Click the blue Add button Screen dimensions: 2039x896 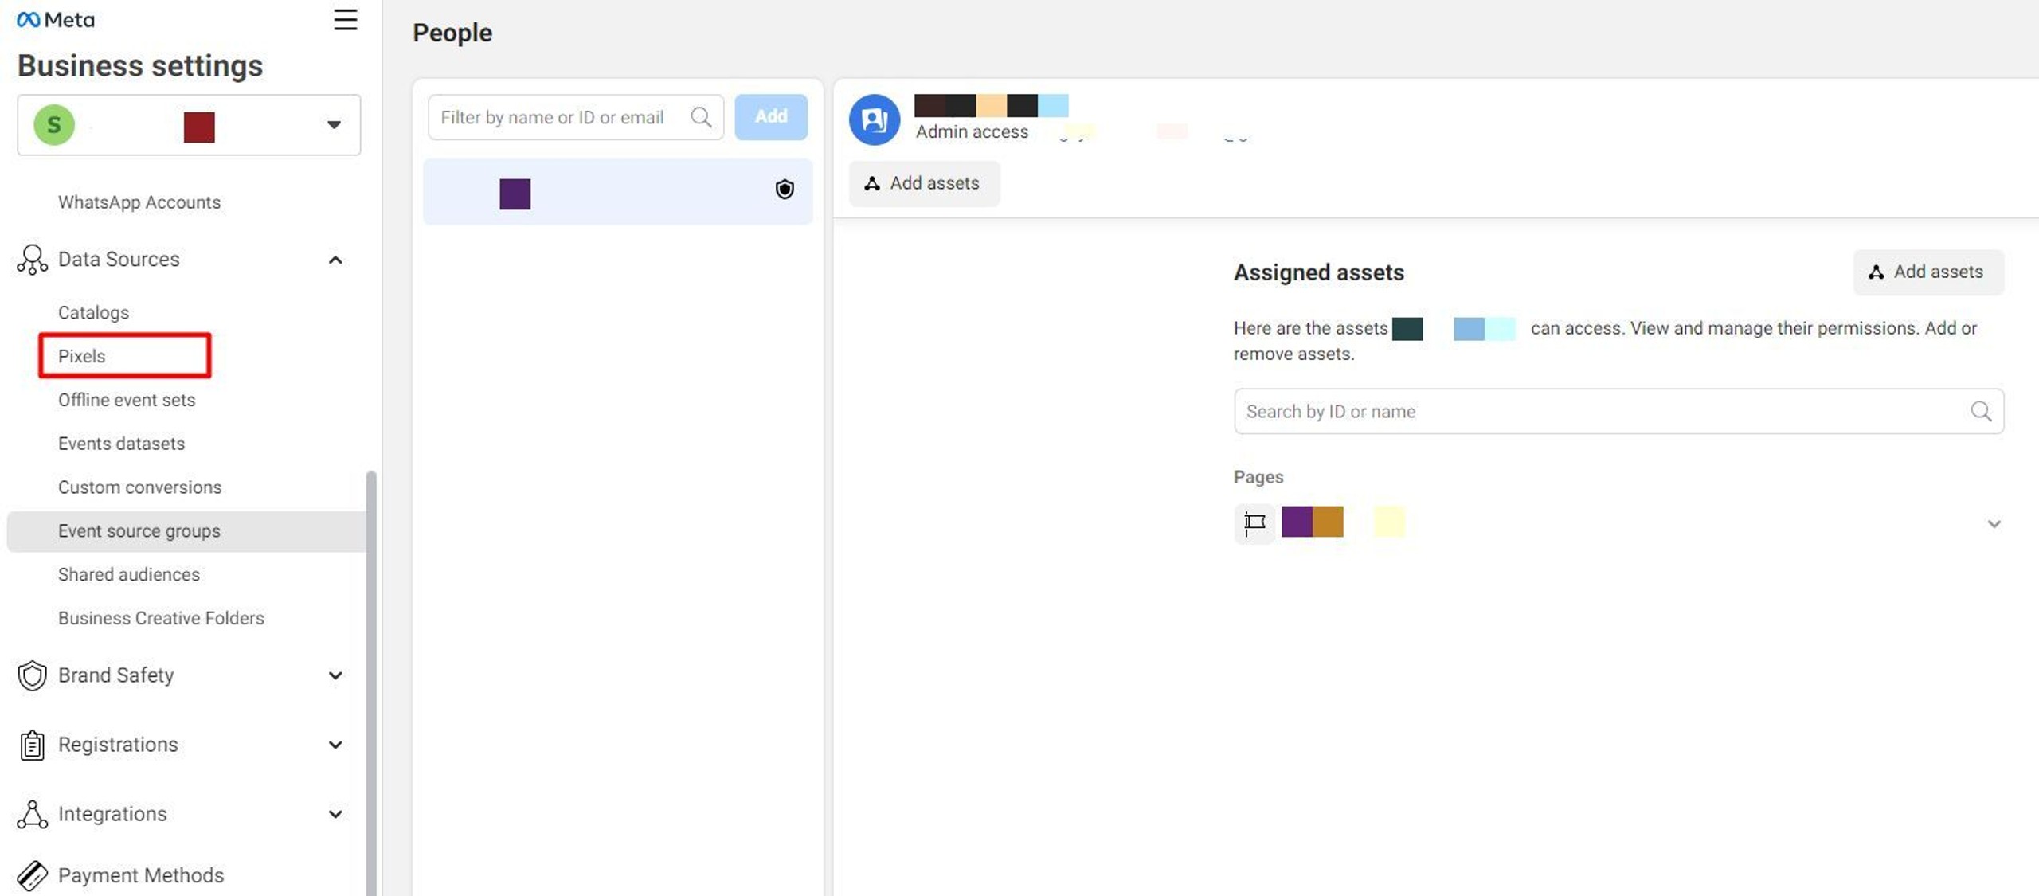pos(770,117)
